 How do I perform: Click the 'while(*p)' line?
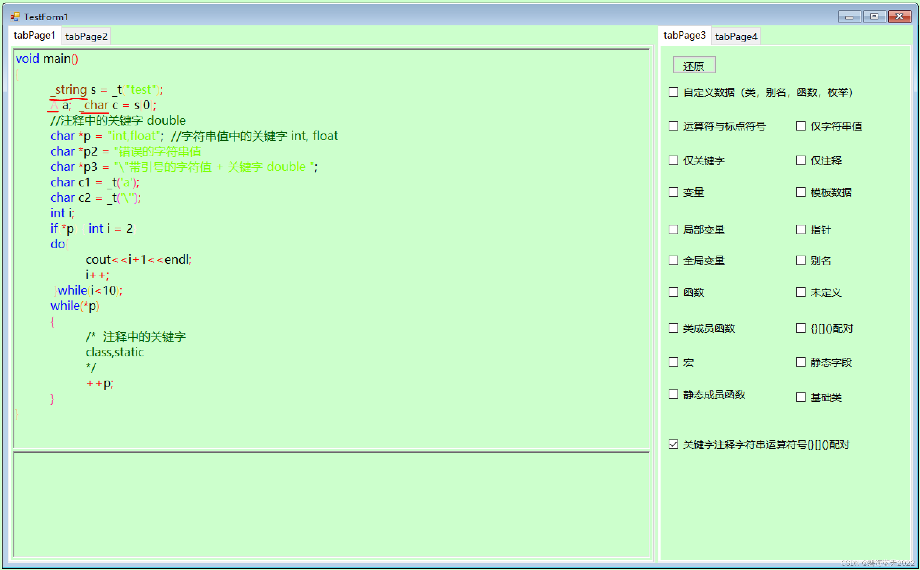coord(75,306)
